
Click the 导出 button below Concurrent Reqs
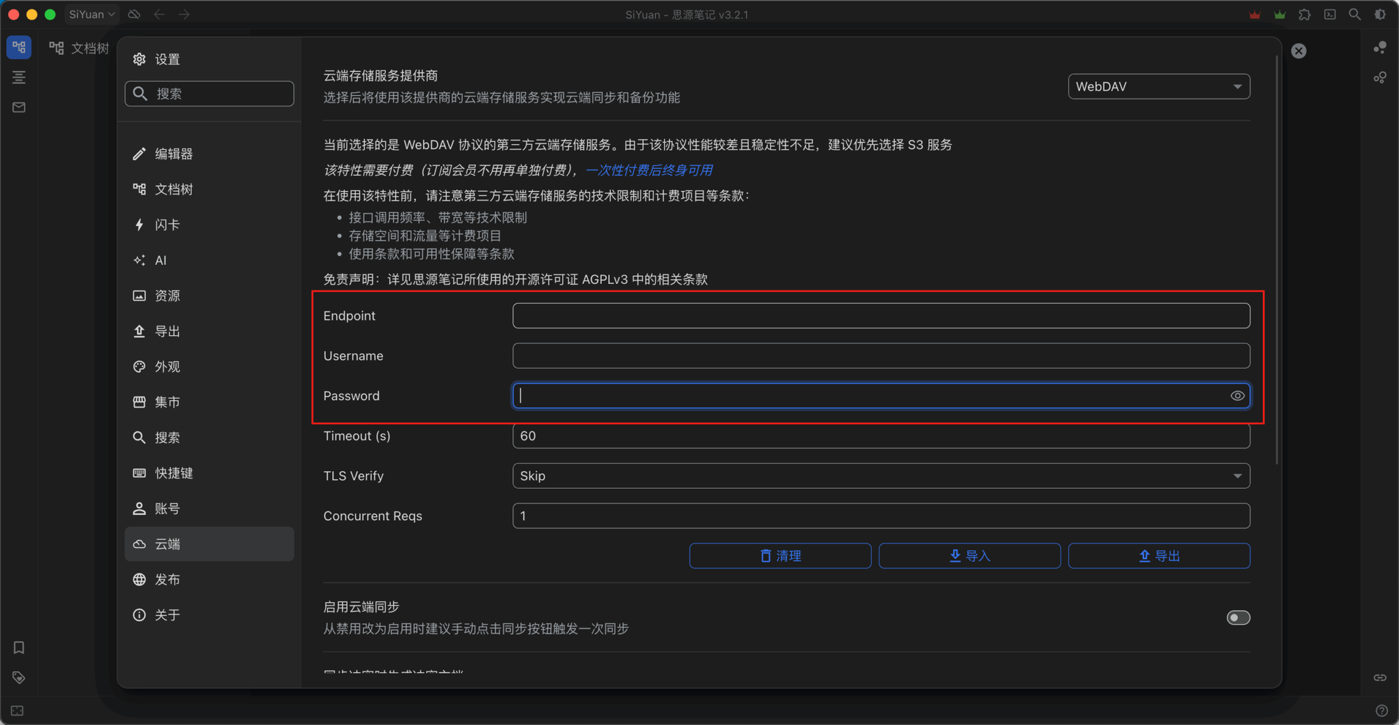[1159, 556]
